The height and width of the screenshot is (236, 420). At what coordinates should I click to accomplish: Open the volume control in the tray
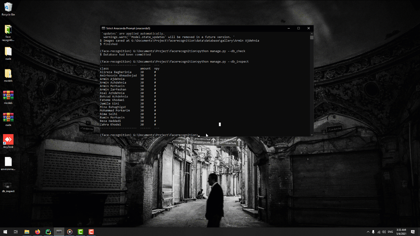384,232
